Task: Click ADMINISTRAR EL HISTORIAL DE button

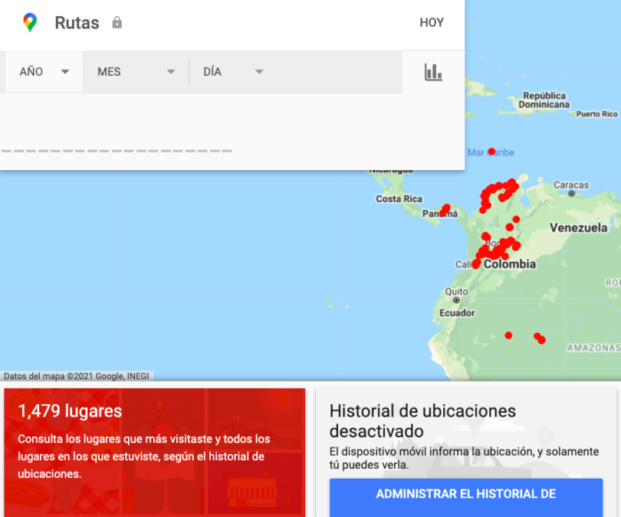Action: (466, 497)
